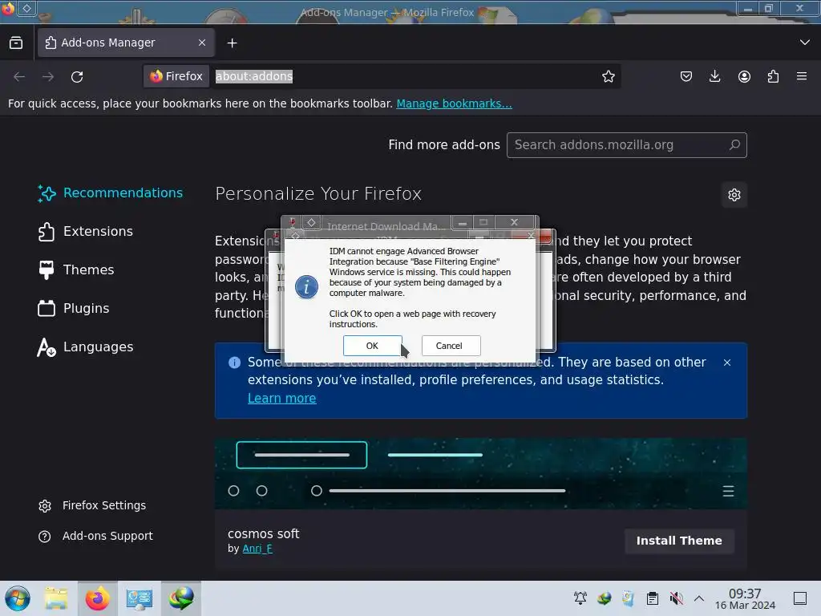Open the Firefox account menu

[x=744, y=76]
